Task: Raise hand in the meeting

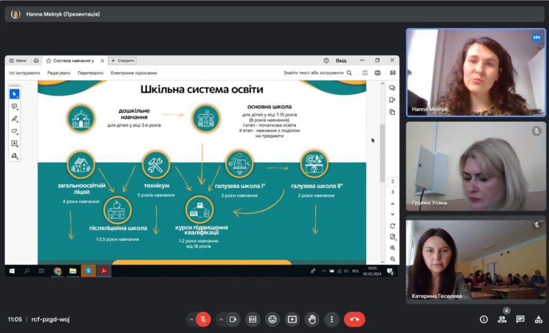Action: (312, 319)
